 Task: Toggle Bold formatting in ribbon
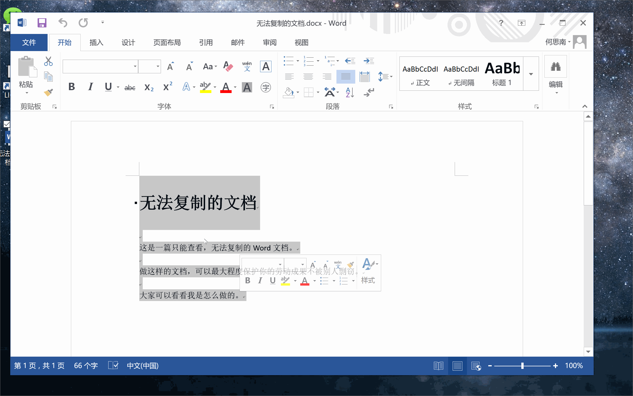72,87
